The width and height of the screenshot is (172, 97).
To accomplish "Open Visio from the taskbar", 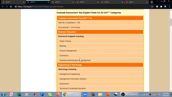I will tap(42, 95).
